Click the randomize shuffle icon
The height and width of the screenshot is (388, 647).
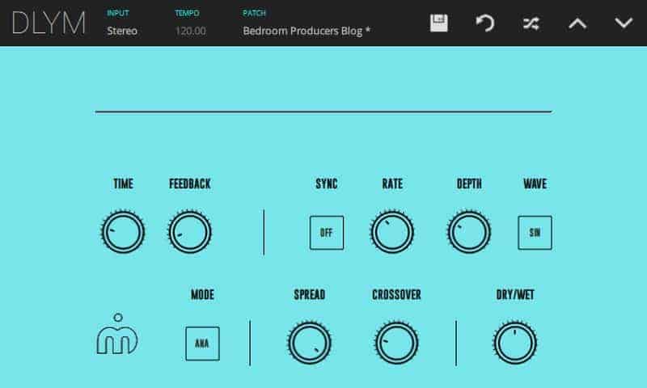pyautogui.click(x=531, y=23)
